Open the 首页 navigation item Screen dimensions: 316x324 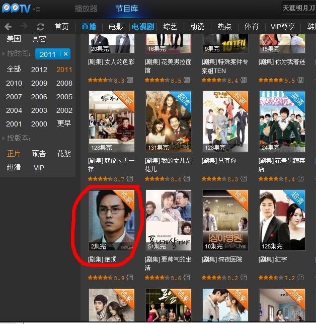[61, 27]
